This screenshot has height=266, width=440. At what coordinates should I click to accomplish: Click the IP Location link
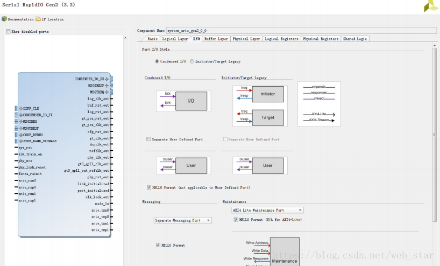coord(53,19)
